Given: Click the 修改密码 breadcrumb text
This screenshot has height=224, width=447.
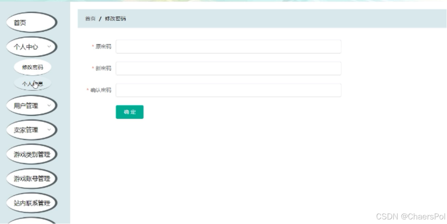Looking at the screenshot, I should [x=115, y=19].
